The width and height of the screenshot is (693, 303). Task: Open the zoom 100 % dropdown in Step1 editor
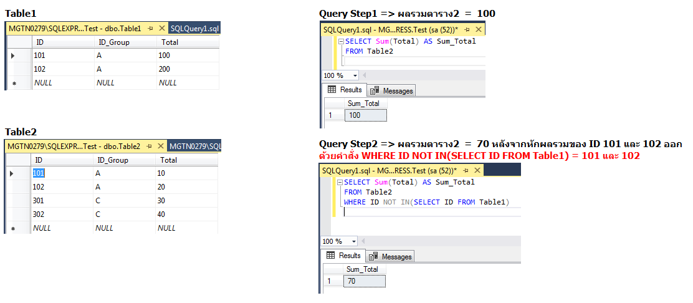point(355,75)
